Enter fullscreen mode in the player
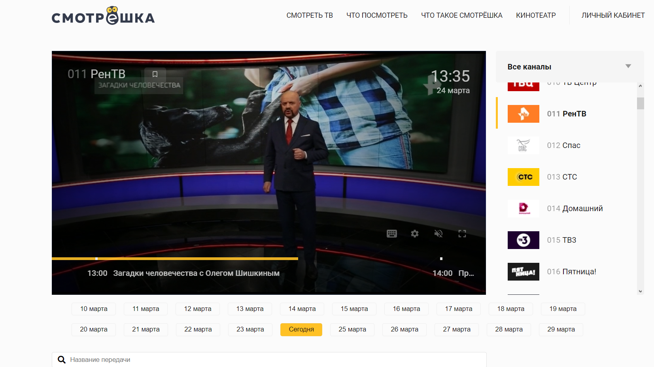Screen dimensions: 654x367 [462, 234]
